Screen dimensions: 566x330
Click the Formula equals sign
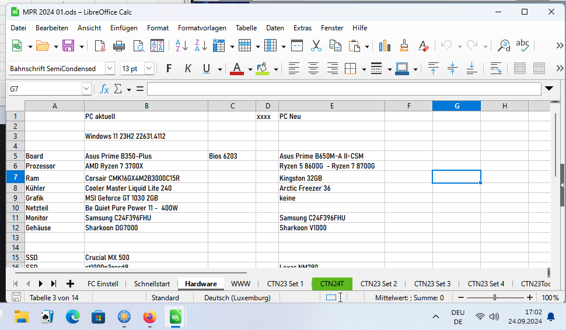140,89
